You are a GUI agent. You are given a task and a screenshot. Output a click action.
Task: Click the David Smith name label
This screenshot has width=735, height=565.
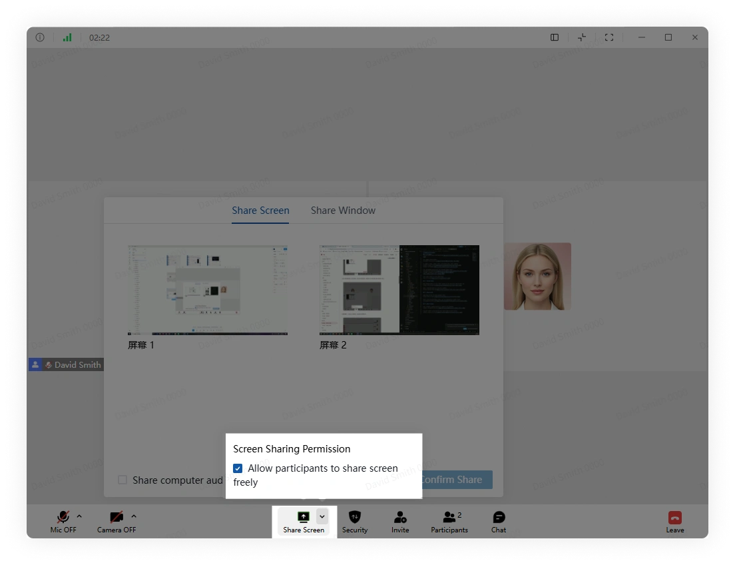click(x=78, y=364)
